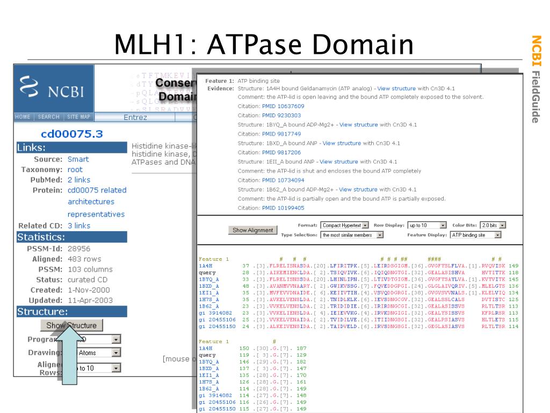Select the Entrez tab
Screen dimensions: 550x413
coord(135,117)
